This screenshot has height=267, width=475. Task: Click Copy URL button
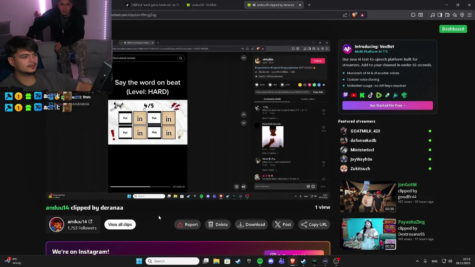pos(314,224)
